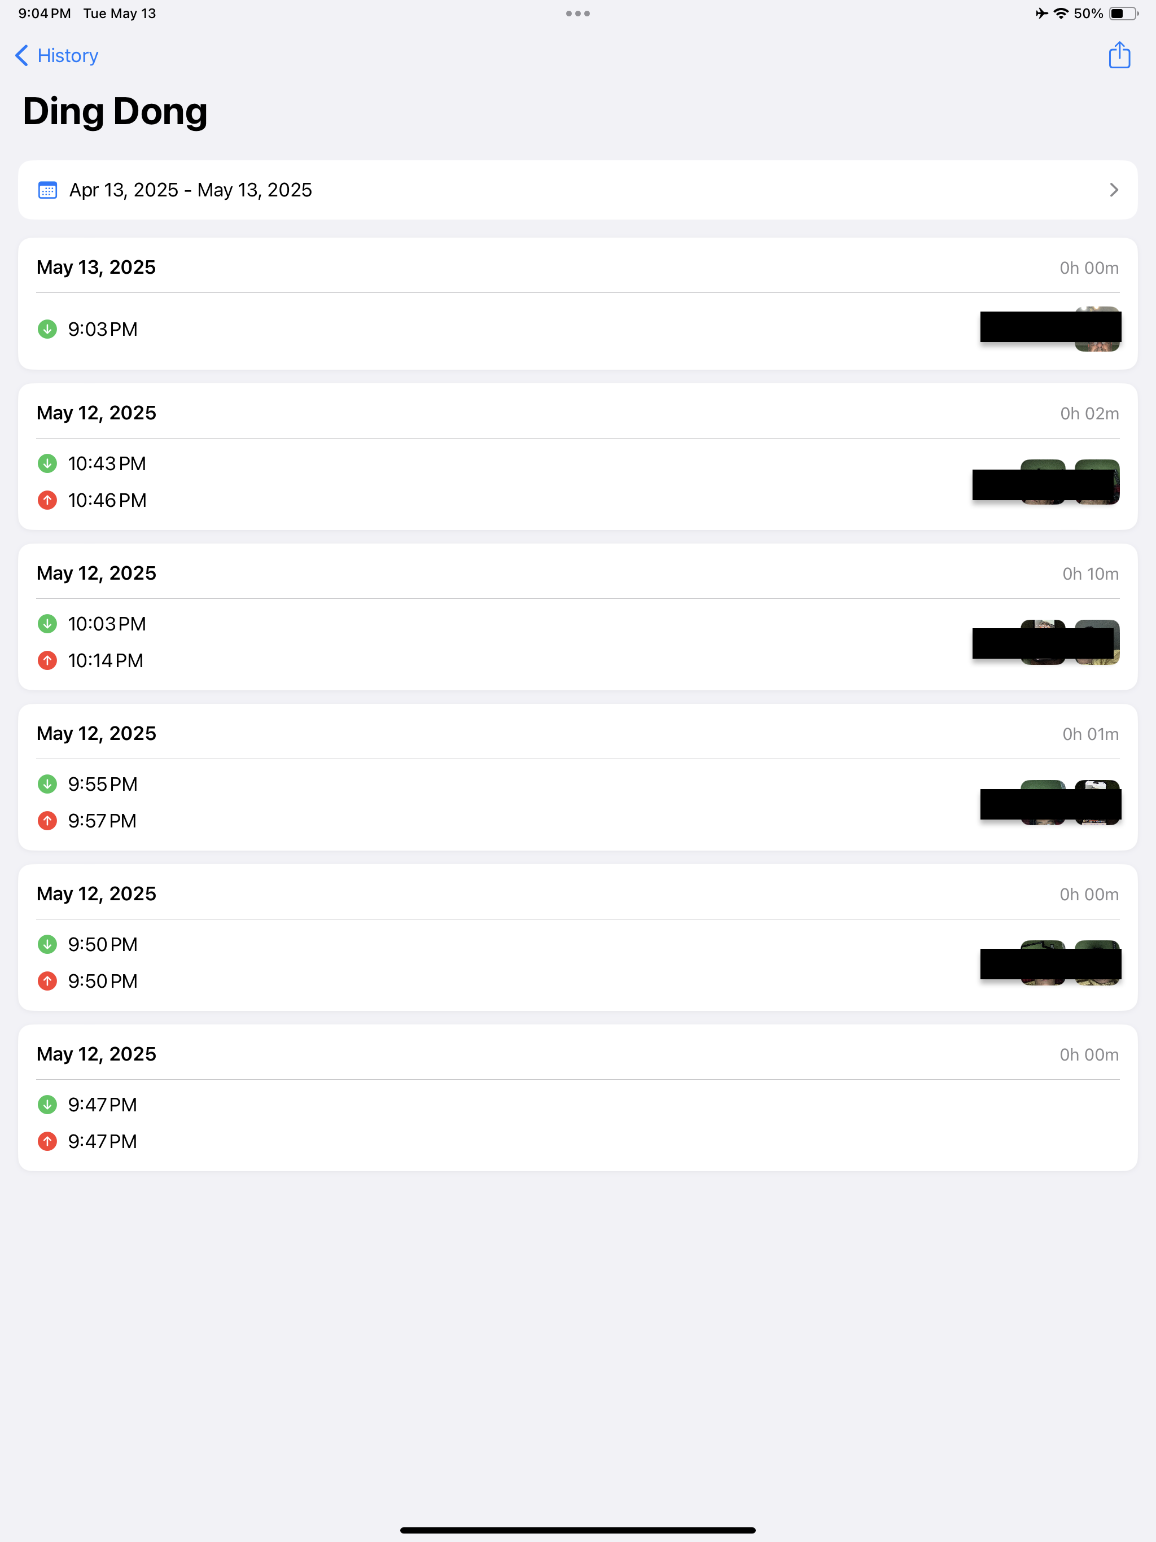Open the May 13, 2025 session entry
Viewport: 1156px width, 1542px height.
coord(96,268)
